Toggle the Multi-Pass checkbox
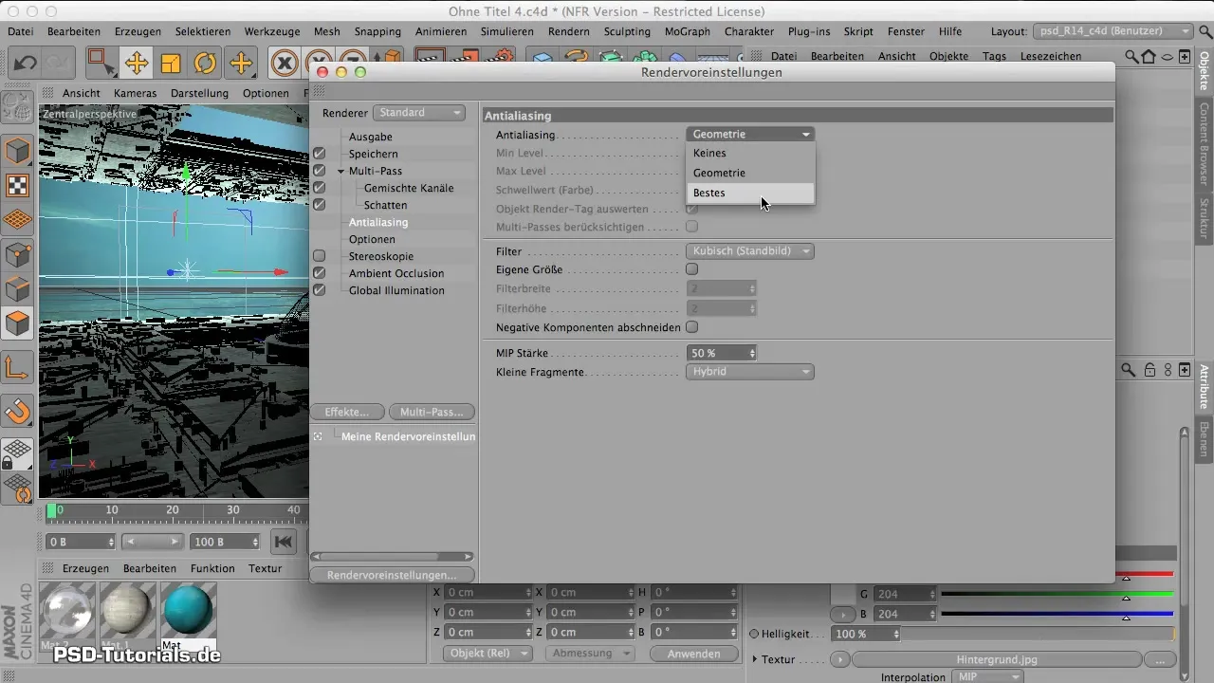This screenshot has height=683, width=1214. click(x=320, y=171)
